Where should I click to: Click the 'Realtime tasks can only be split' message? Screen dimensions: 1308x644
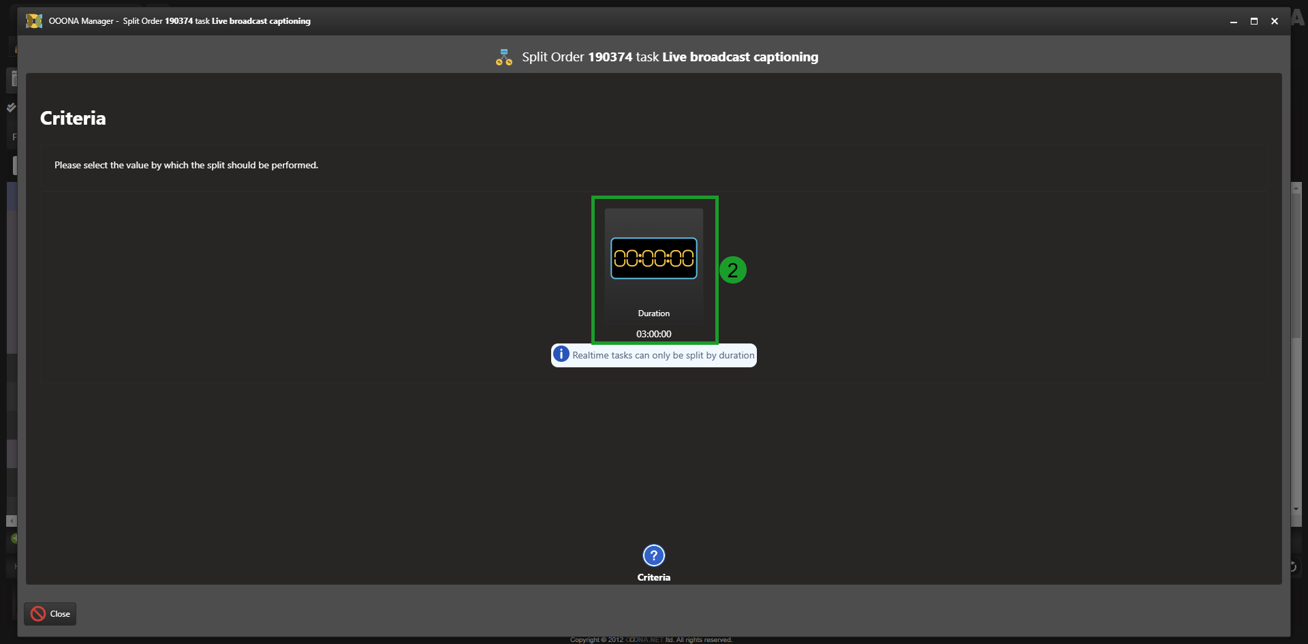pyautogui.click(x=663, y=355)
